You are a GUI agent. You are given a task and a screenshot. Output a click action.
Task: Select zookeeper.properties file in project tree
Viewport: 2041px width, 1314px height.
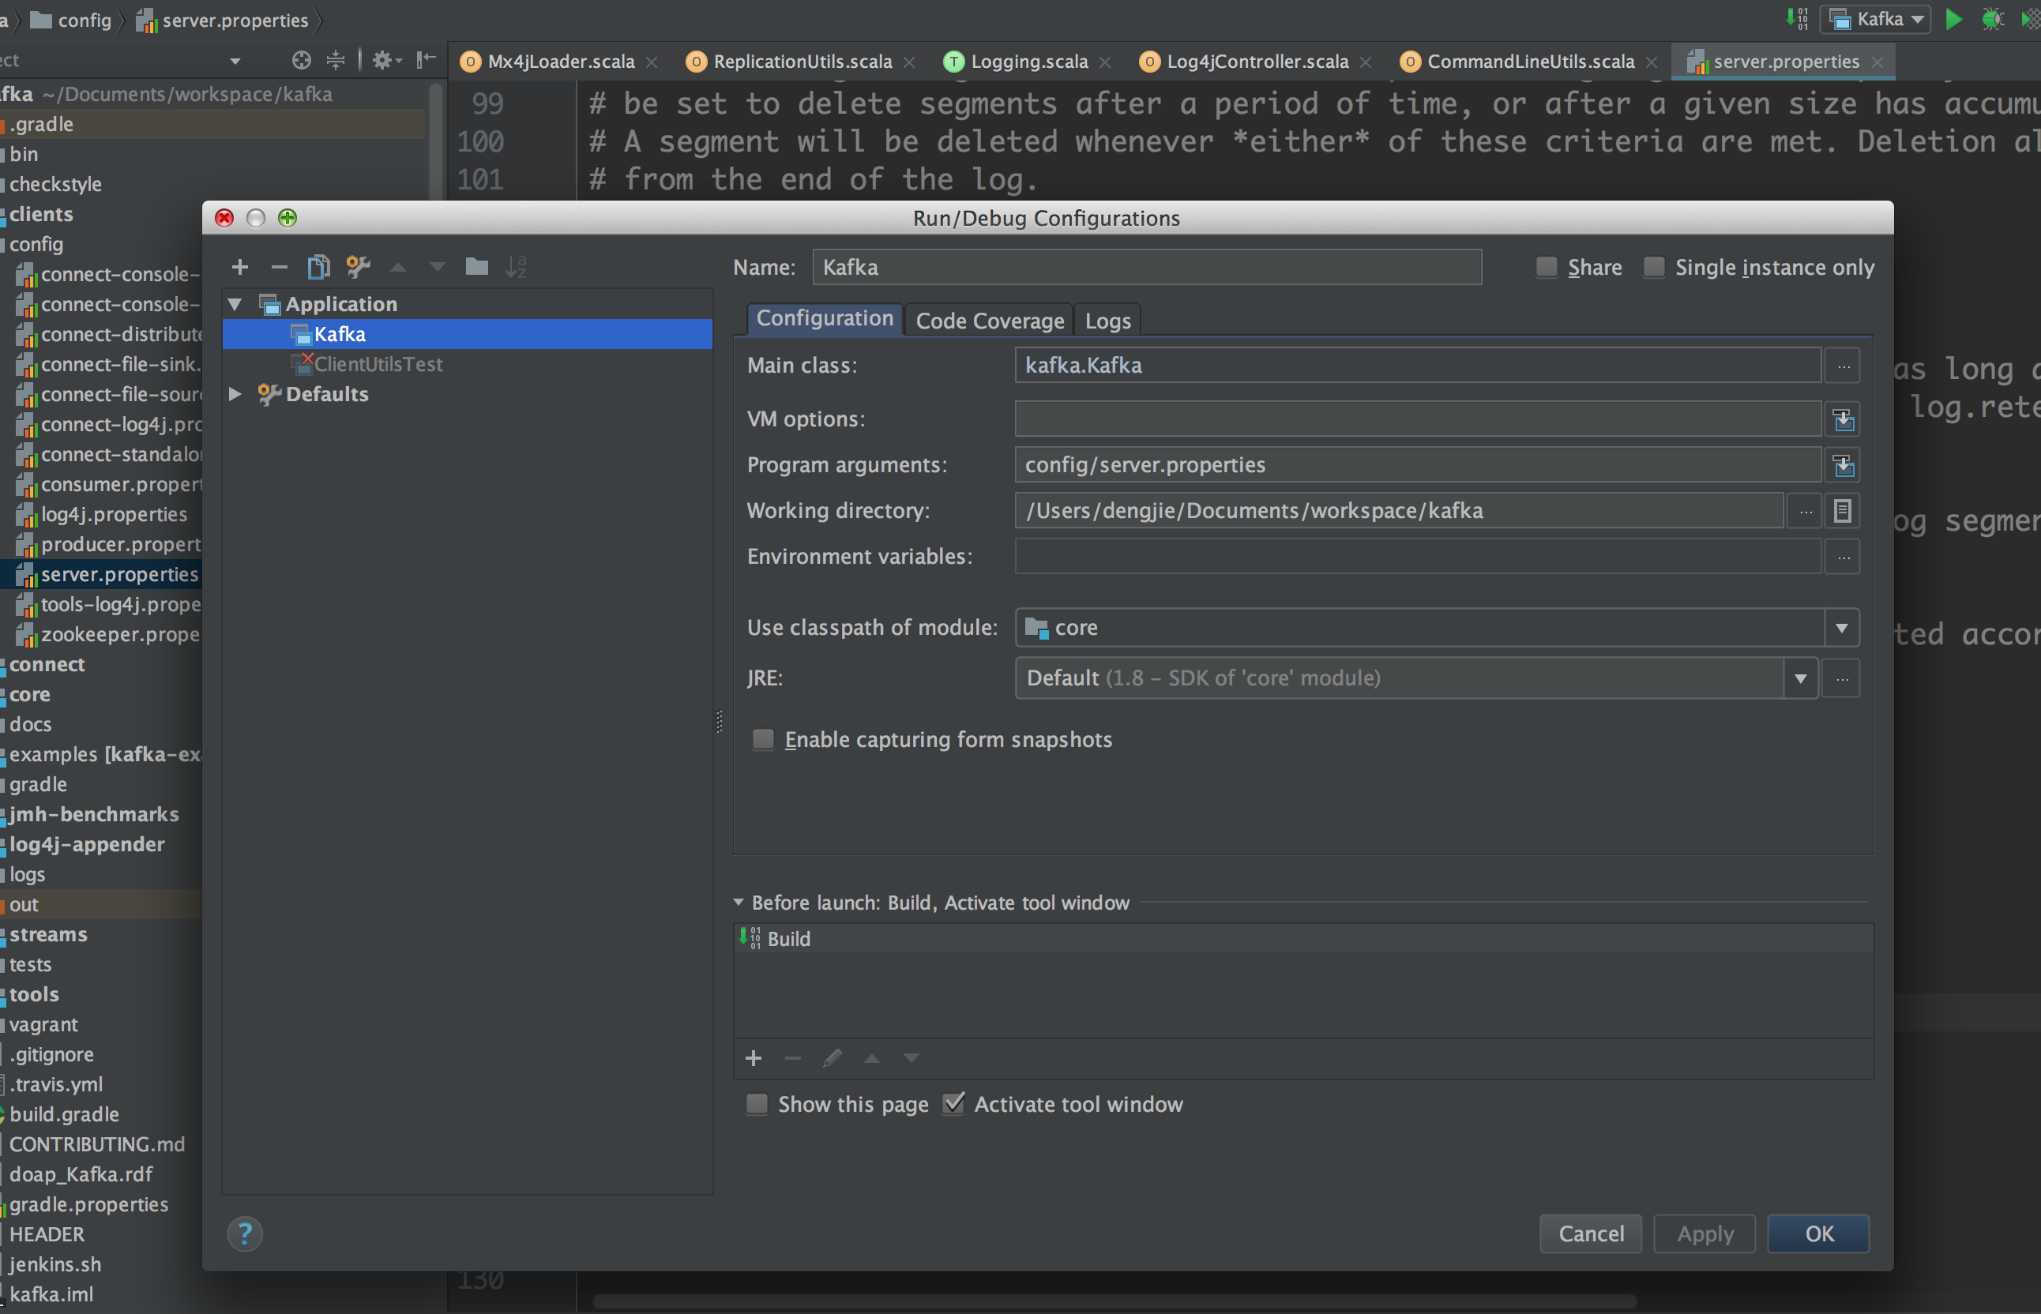(x=108, y=635)
